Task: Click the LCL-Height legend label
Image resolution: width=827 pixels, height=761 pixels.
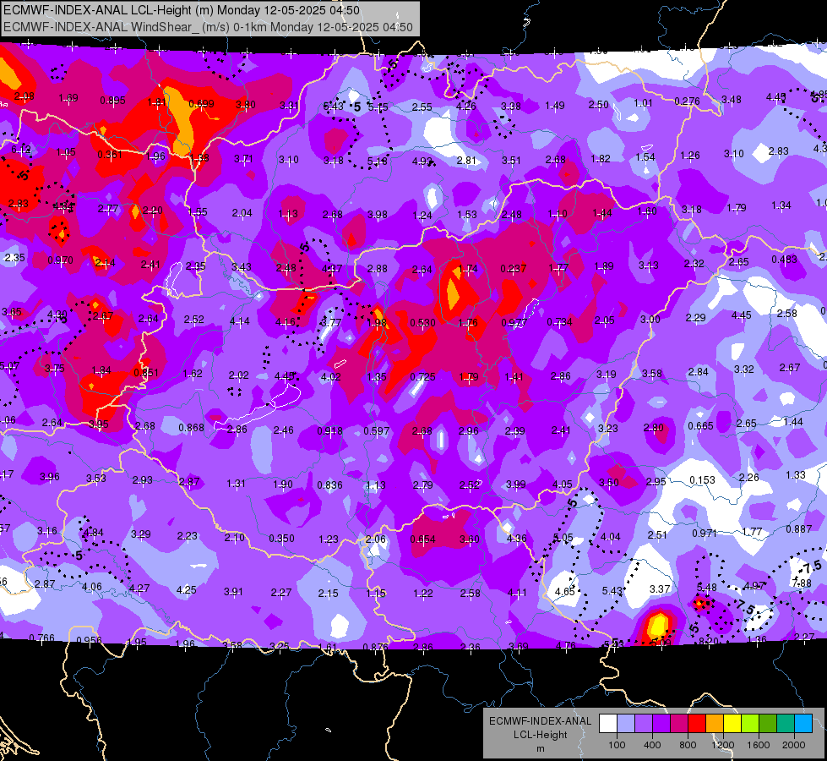Action: 541,735
